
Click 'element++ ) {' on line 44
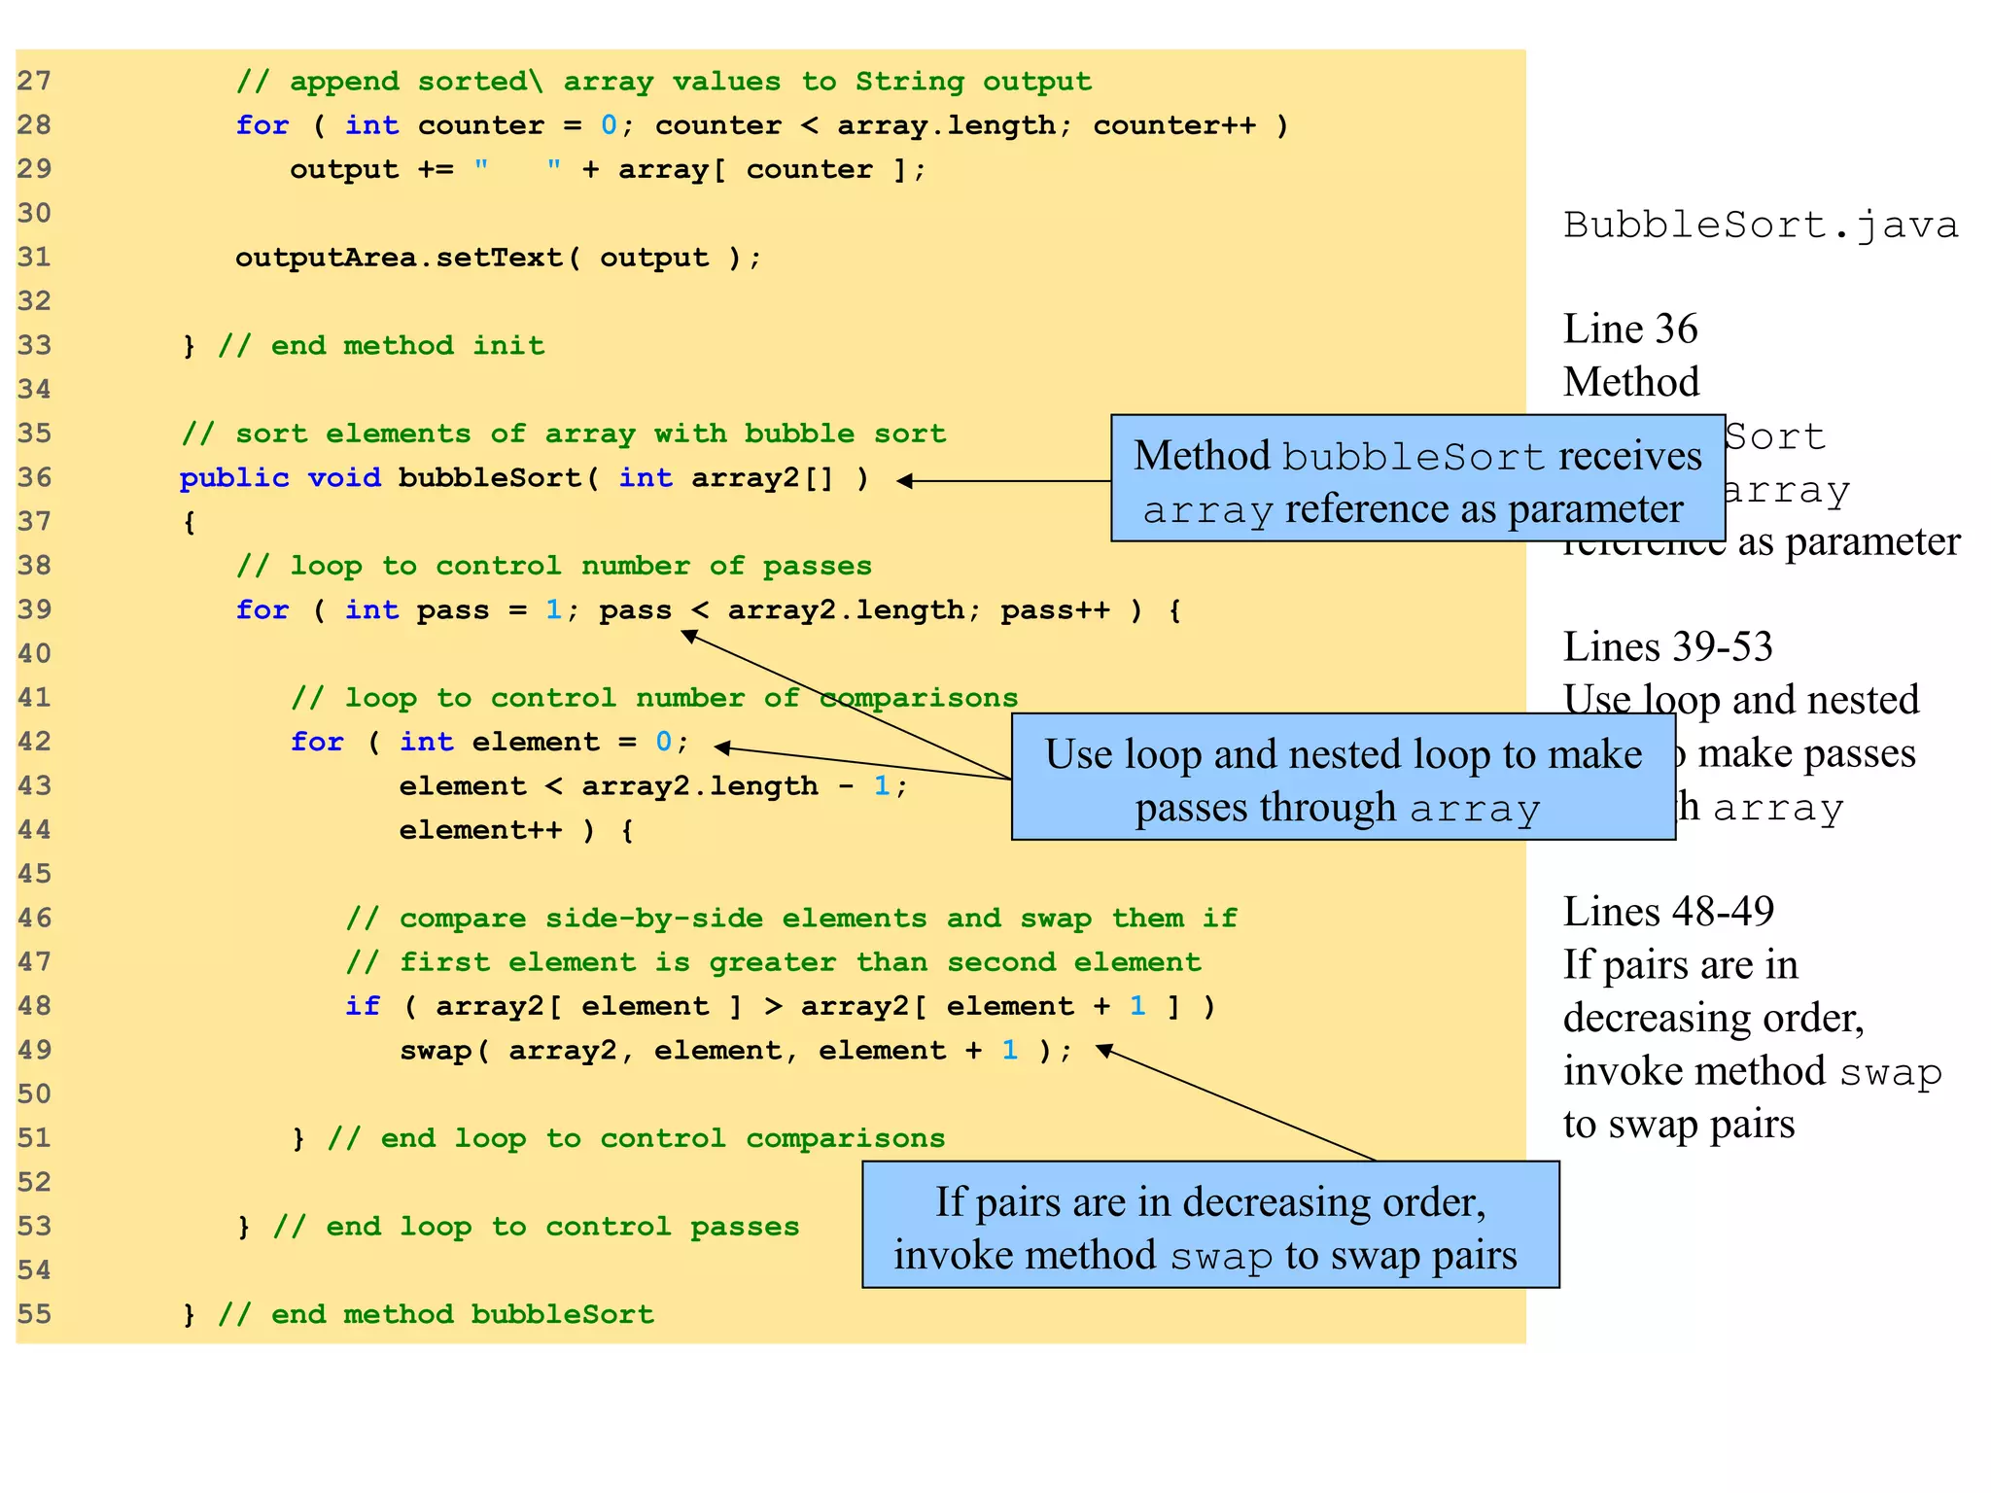(517, 830)
